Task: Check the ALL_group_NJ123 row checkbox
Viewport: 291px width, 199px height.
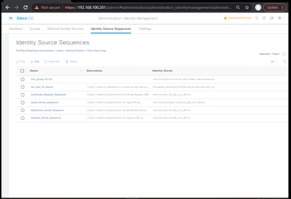Action: (x=22, y=79)
